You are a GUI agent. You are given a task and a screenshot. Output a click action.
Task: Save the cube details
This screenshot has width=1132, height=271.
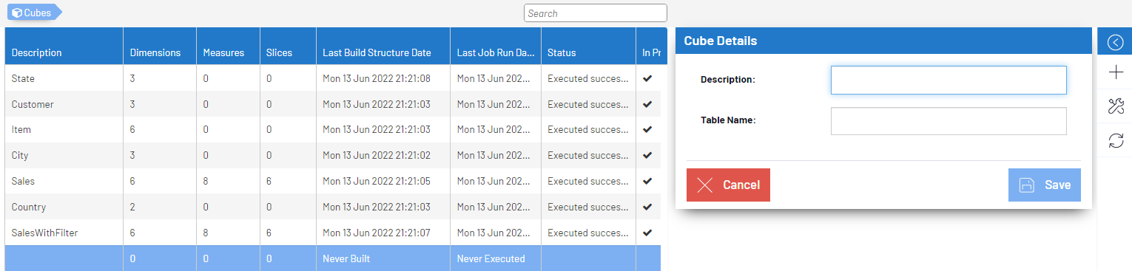click(1045, 185)
